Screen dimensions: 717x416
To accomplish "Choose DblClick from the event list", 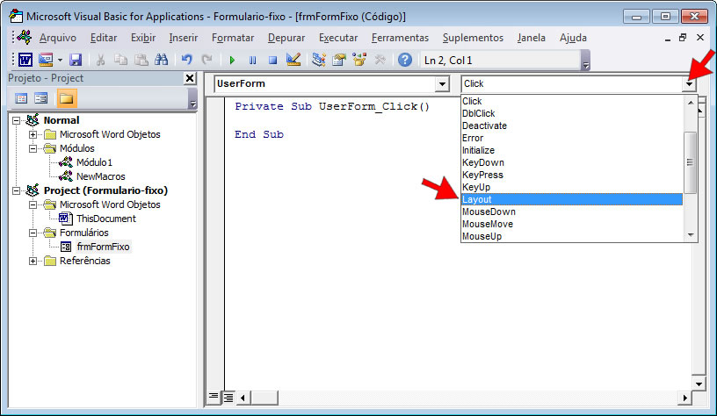I will (572, 114).
